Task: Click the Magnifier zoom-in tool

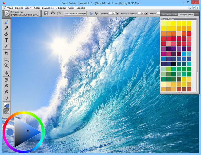Action: click(x=6, y=86)
